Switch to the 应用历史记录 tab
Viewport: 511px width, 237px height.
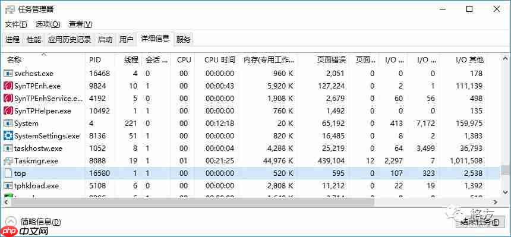coord(70,40)
